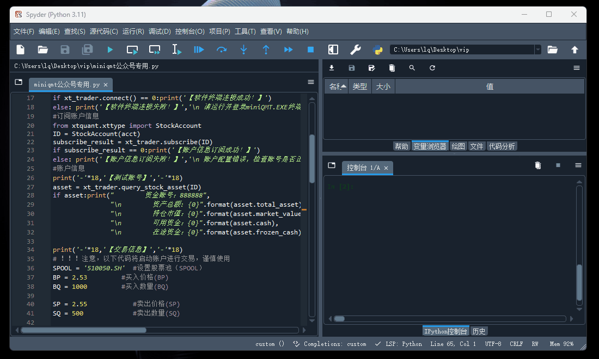Image resolution: width=599 pixels, height=359 pixels.
Task: Run the selection or current line
Action: pyautogui.click(x=176, y=49)
